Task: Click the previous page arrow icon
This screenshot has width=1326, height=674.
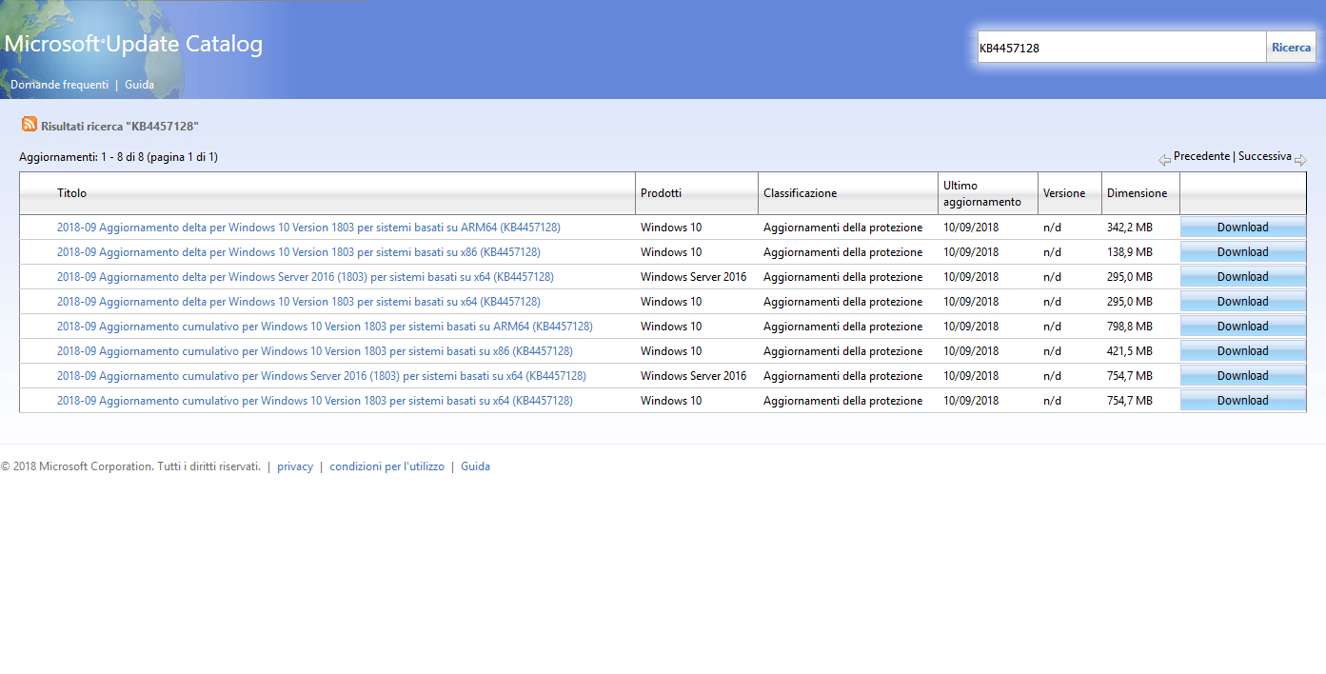Action: coord(1164,159)
